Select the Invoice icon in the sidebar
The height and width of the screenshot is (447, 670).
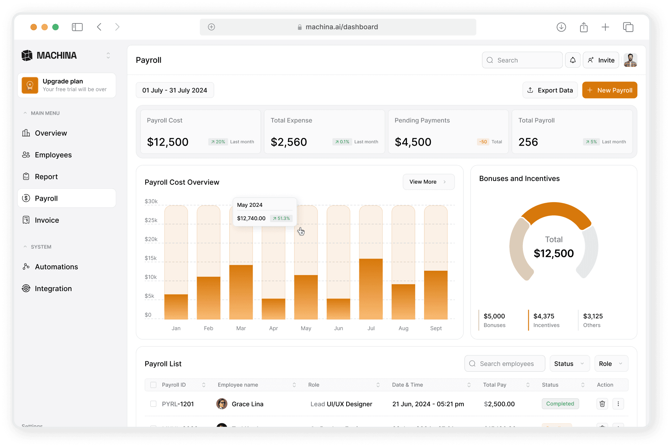coord(26,220)
